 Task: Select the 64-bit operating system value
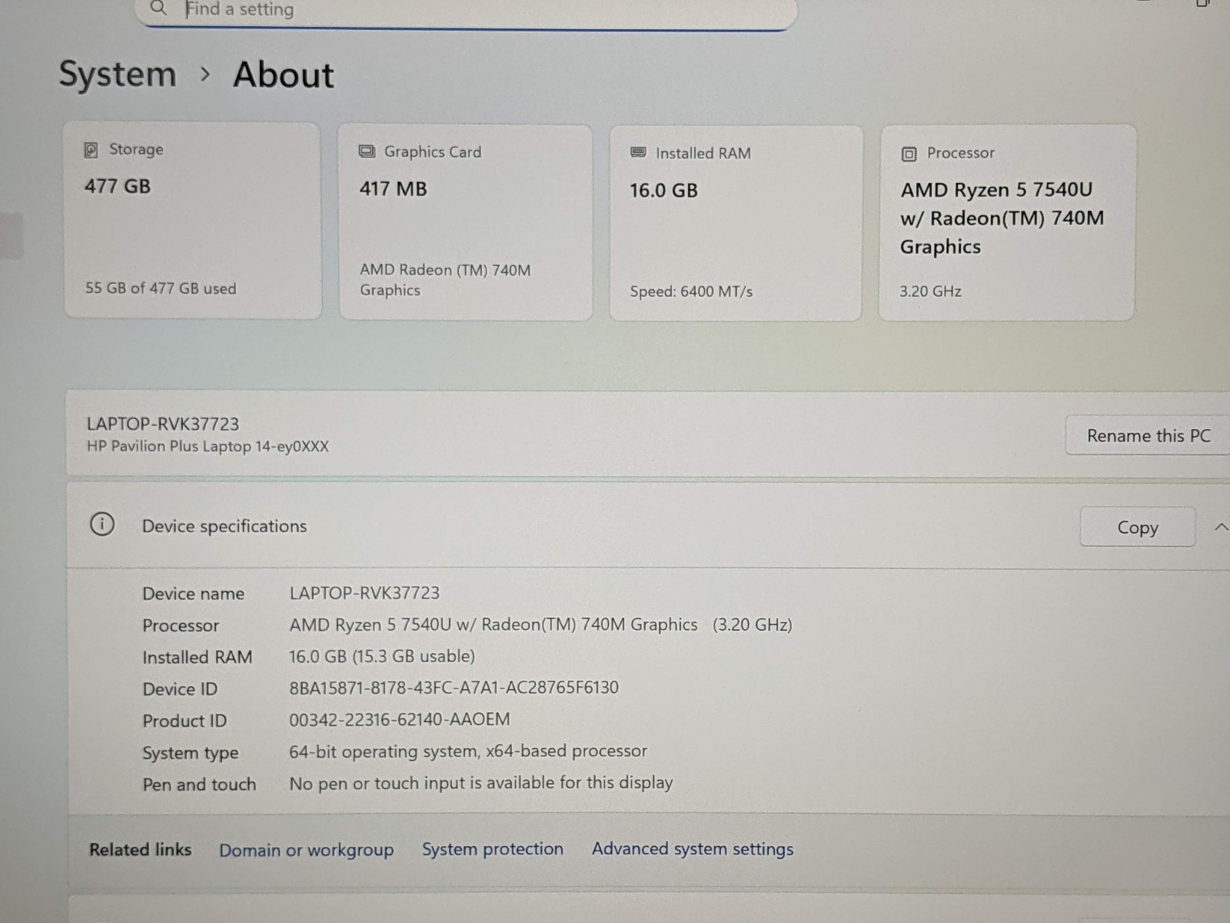pos(468,751)
